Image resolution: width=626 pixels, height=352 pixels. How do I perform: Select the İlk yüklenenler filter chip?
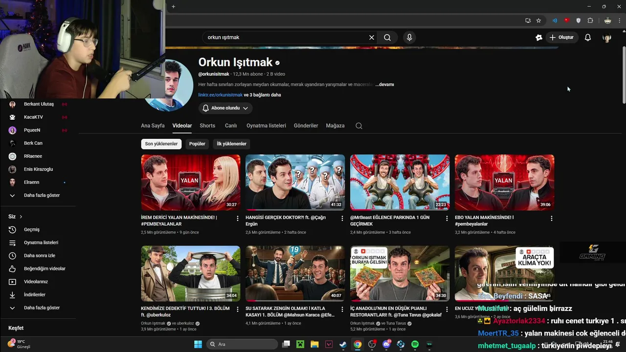(x=232, y=144)
